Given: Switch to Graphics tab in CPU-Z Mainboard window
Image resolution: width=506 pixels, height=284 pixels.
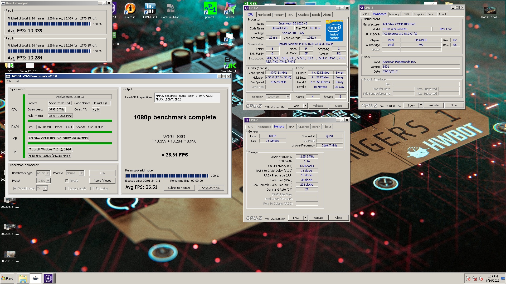Looking at the screenshot, I should click(x=419, y=14).
